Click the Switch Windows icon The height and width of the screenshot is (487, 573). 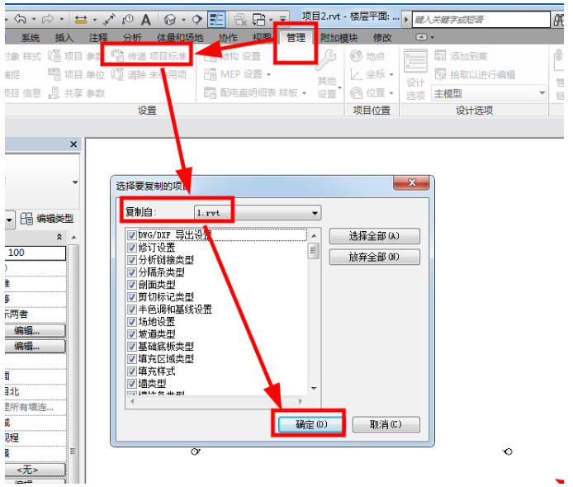259,19
